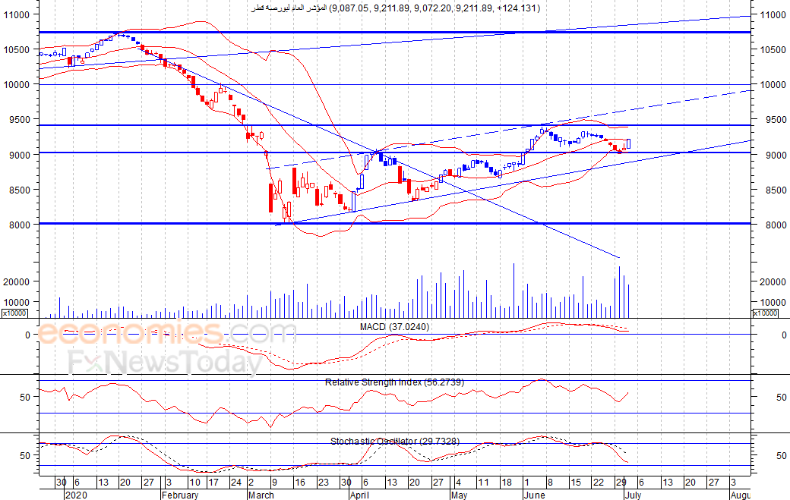Click the chart title with price values

point(395,8)
